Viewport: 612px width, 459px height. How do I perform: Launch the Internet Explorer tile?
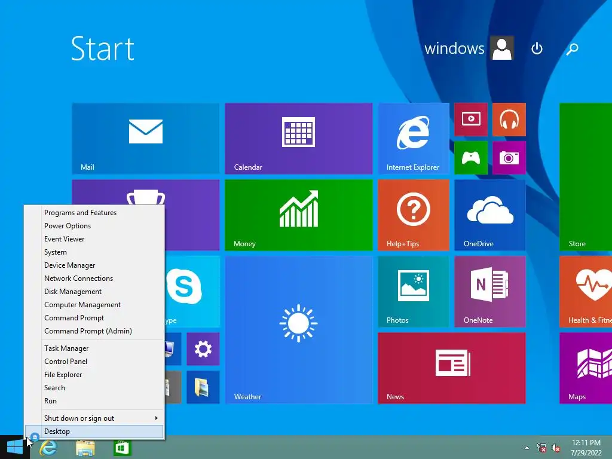click(414, 139)
